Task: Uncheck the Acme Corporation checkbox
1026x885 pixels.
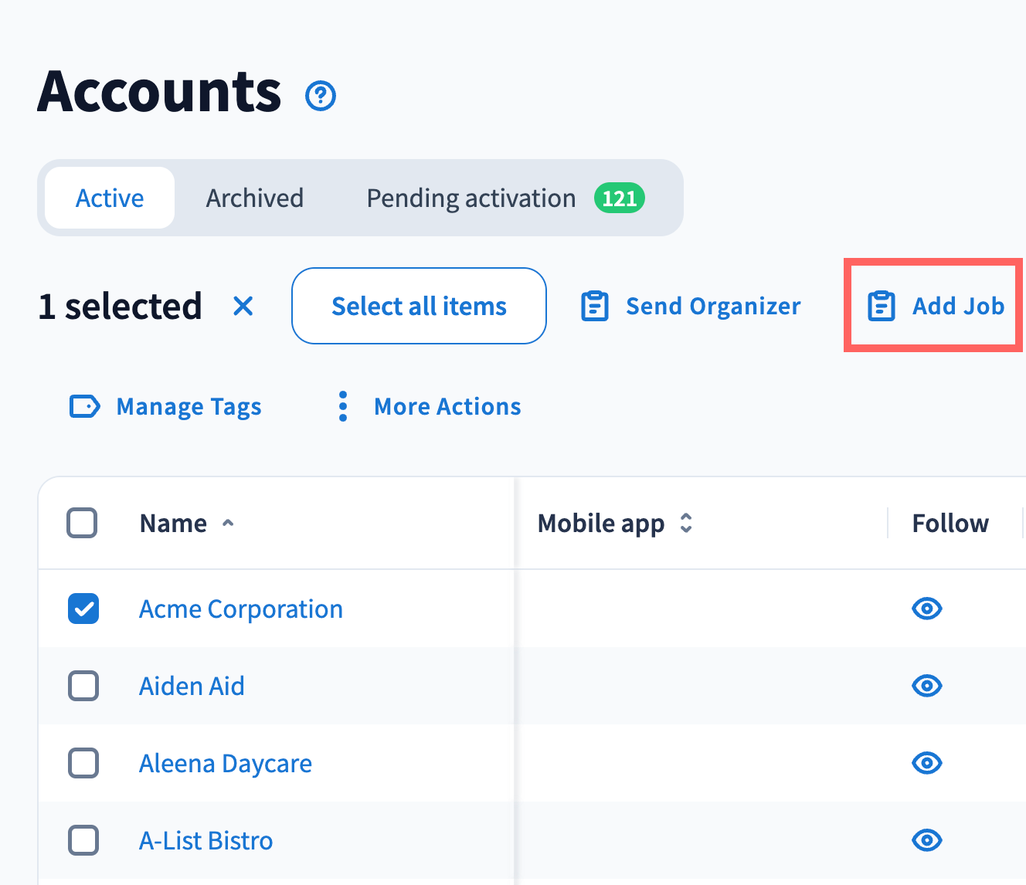Action: [x=83, y=609]
